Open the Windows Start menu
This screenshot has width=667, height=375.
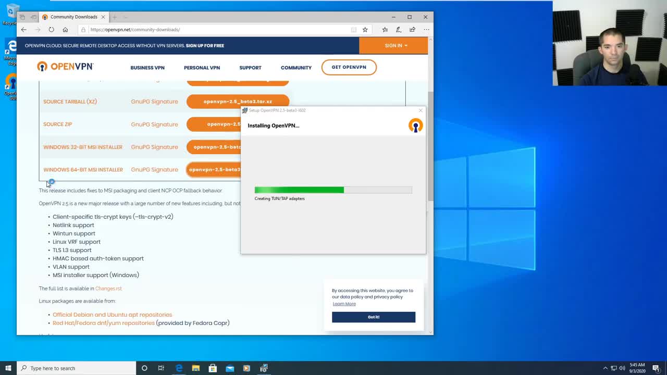click(8, 368)
